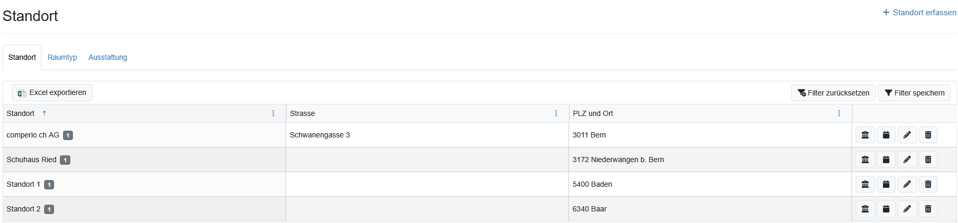Reset filters with Filter zurücksetzen
The height and width of the screenshot is (223, 958).
pos(833,93)
